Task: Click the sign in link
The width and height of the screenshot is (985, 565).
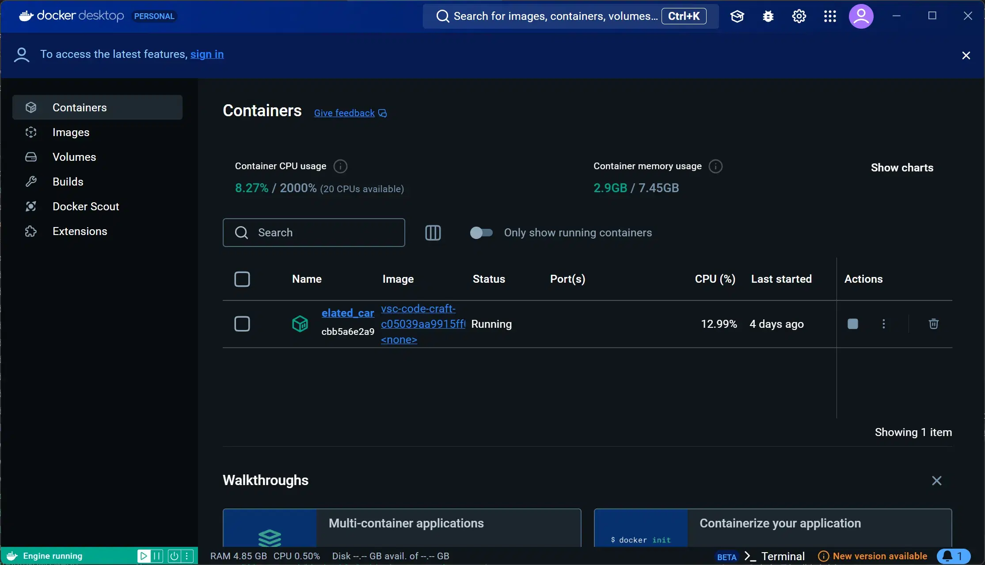Action: coord(207,54)
